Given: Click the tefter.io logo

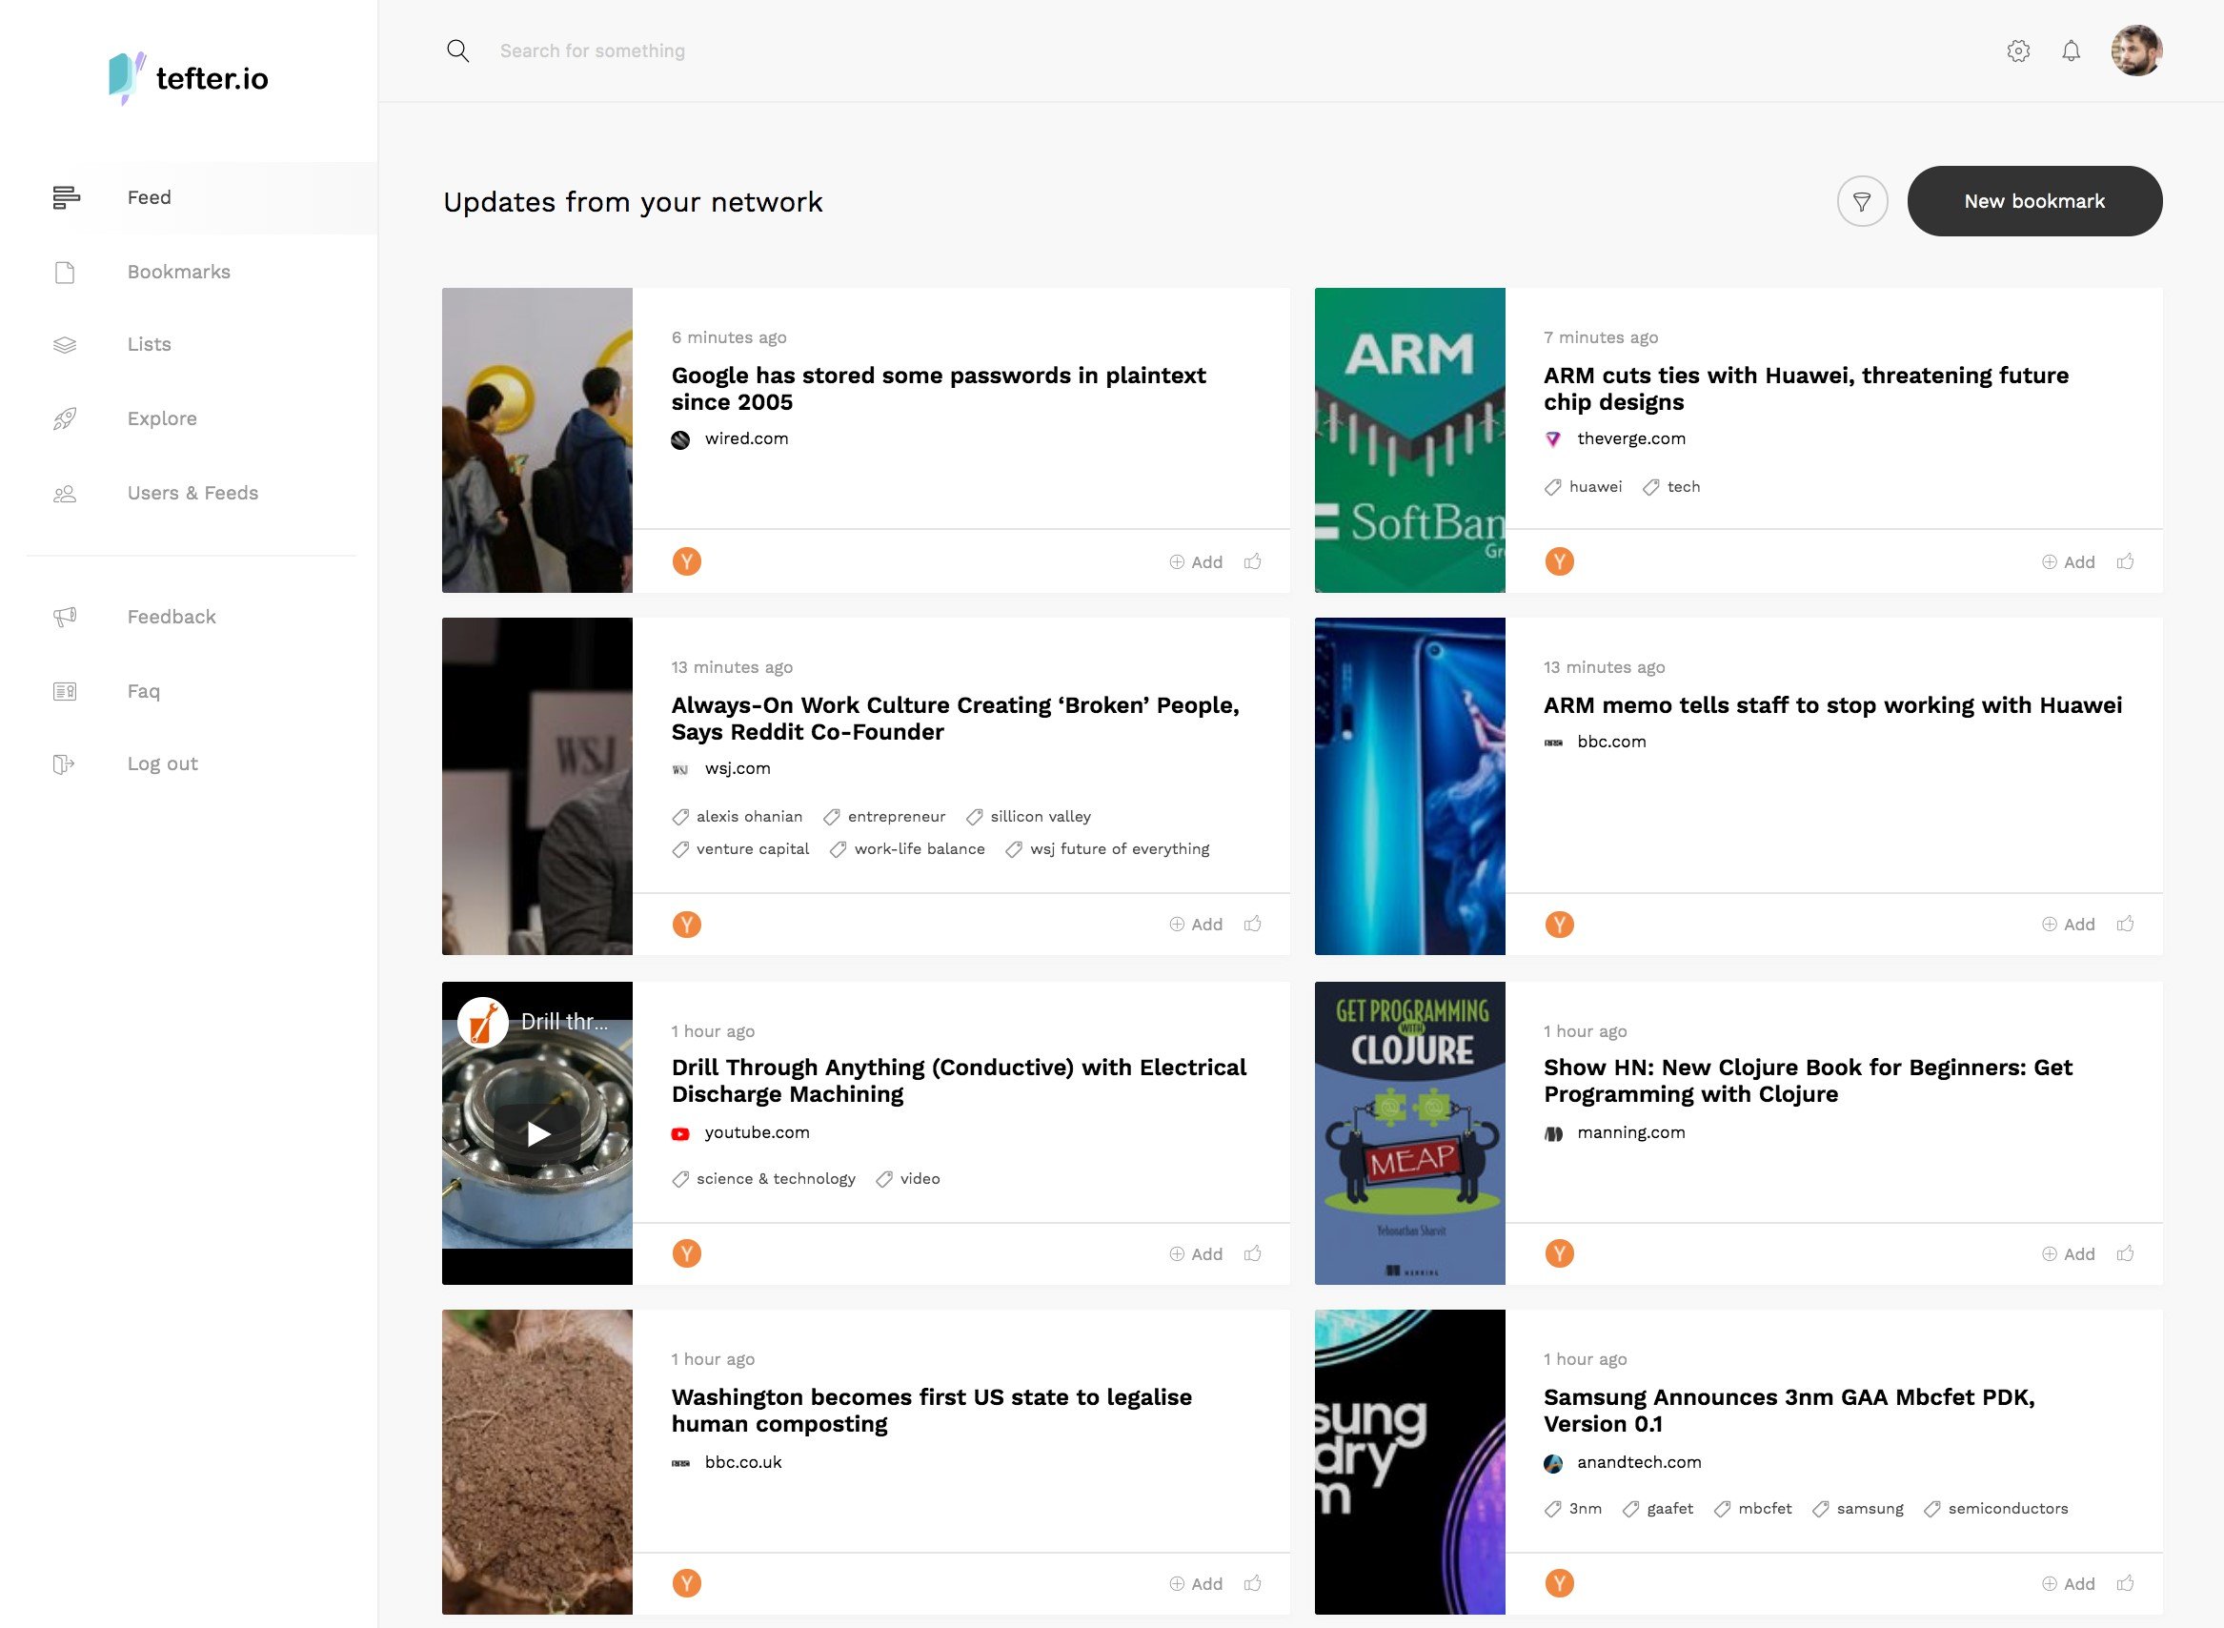Looking at the screenshot, I should (188, 78).
